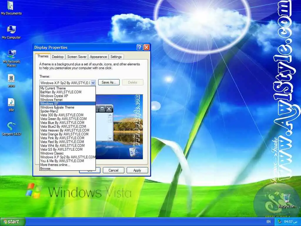Select Windows Crystal XP theme
This screenshot has height=226, width=301.
tap(67, 96)
